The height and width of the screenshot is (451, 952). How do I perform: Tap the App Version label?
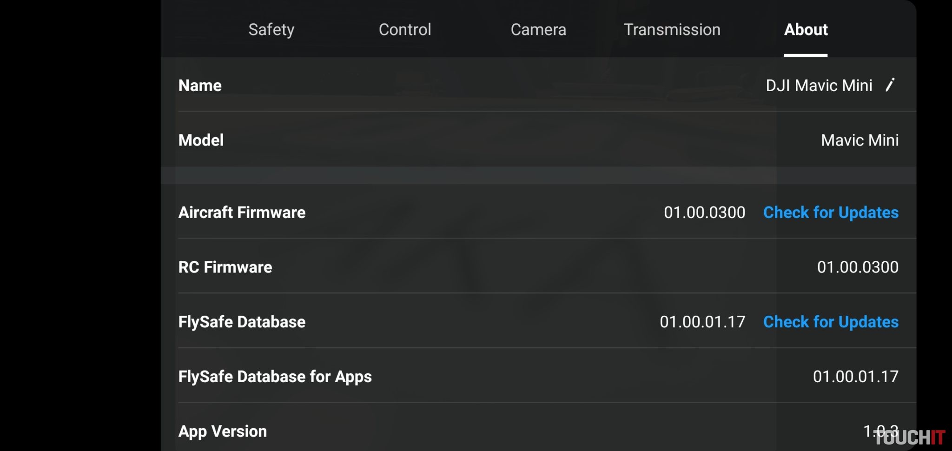[x=222, y=431]
